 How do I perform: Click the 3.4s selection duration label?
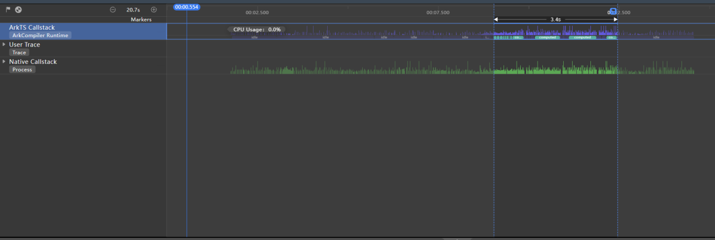click(x=555, y=19)
